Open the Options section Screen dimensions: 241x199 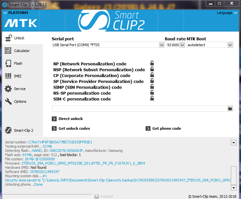tap(22, 101)
